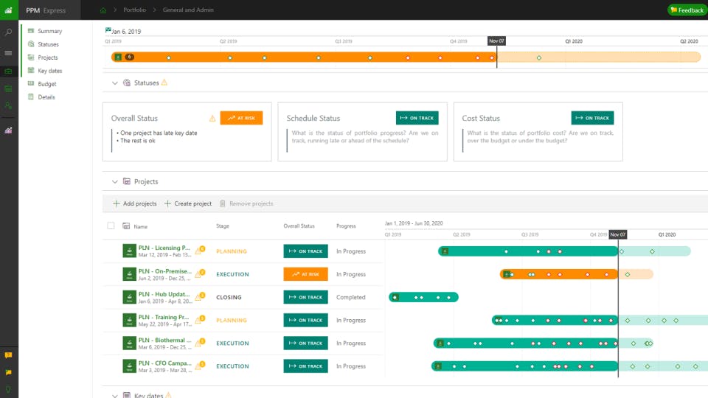
Task: Go to Statuses in the side menu
Action: pyautogui.click(x=48, y=44)
